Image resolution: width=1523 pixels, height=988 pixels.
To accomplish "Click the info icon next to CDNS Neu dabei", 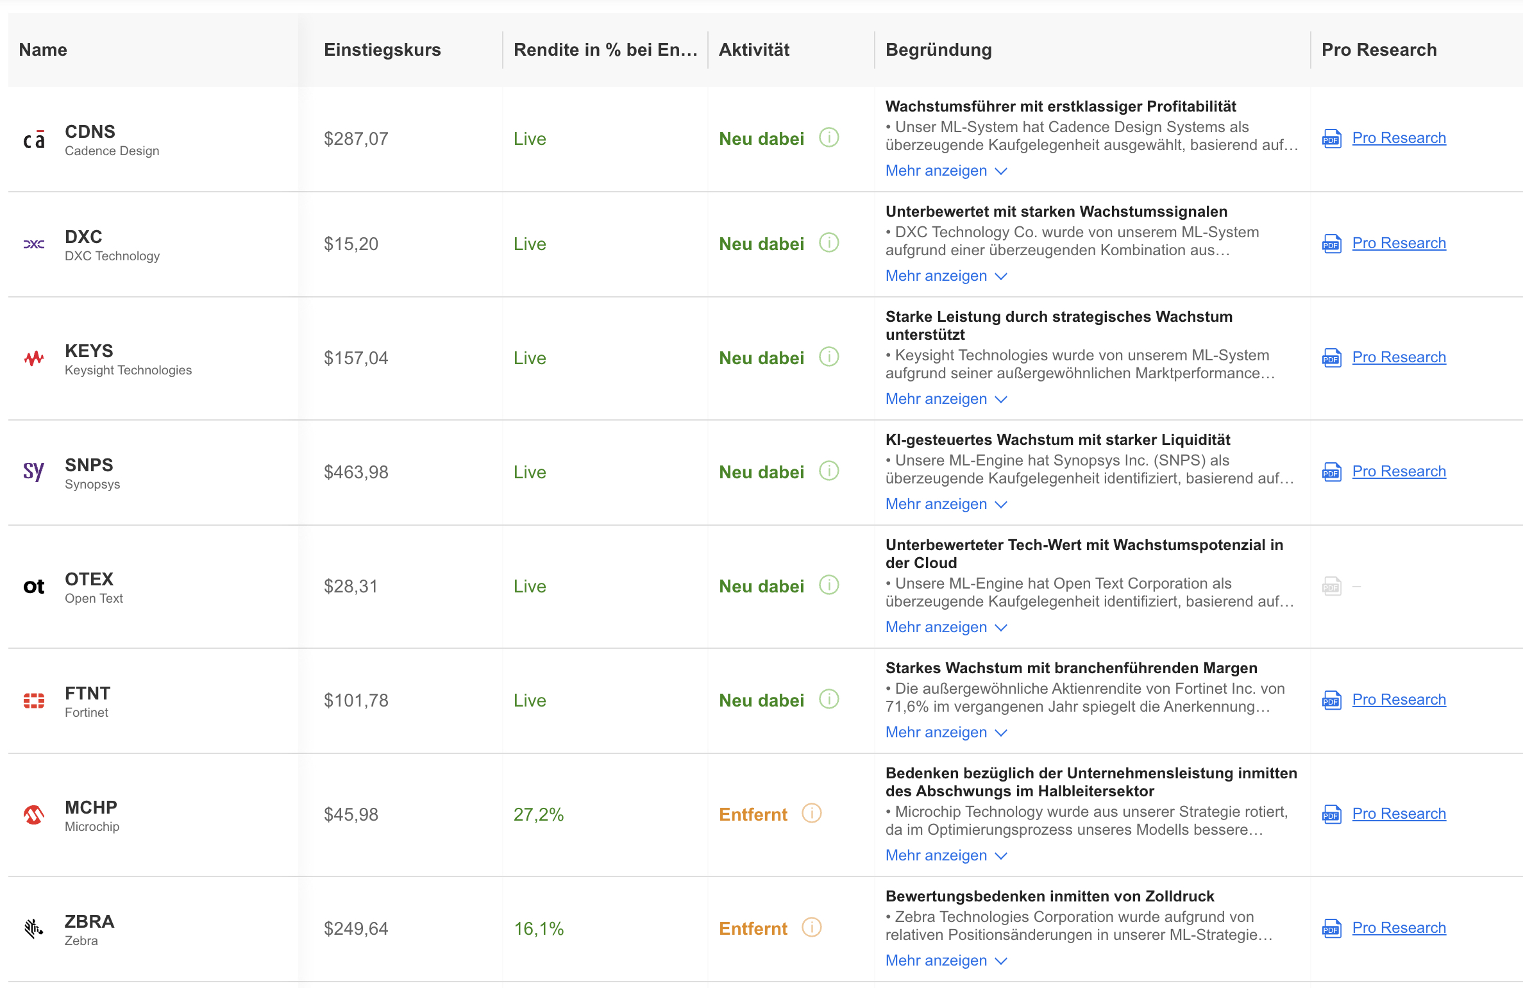I will [829, 138].
